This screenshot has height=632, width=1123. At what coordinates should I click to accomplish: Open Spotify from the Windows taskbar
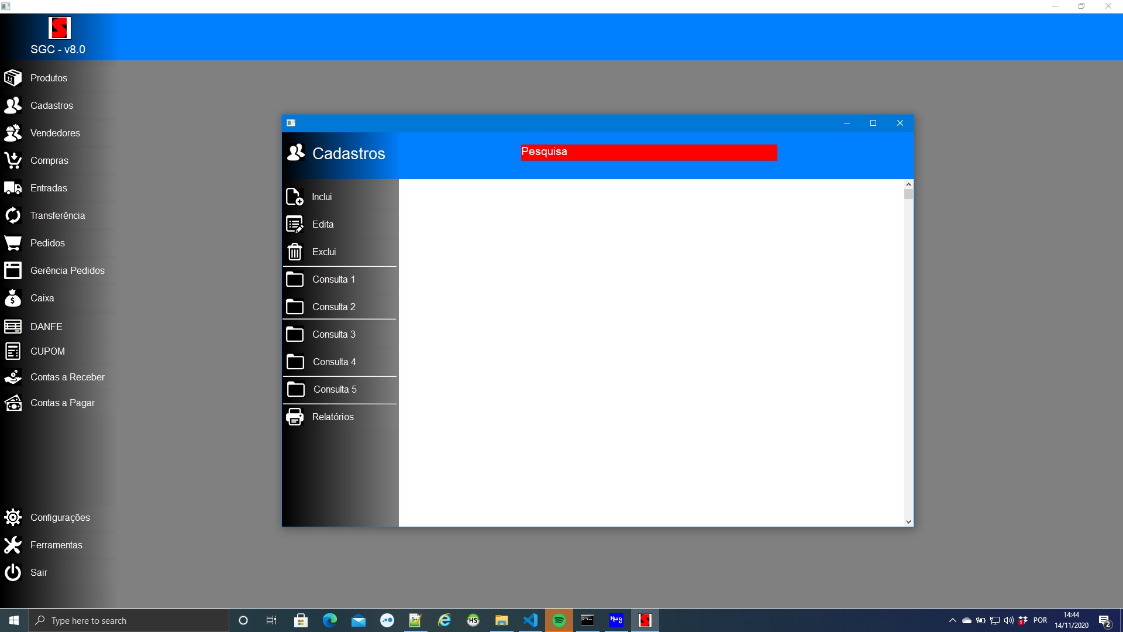point(559,620)
